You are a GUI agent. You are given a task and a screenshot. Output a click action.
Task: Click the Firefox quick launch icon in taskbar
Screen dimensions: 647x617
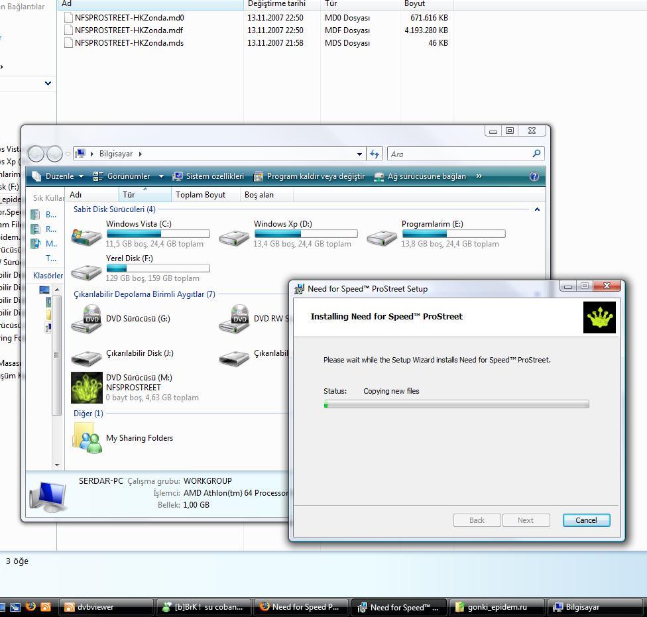point(30,606)
